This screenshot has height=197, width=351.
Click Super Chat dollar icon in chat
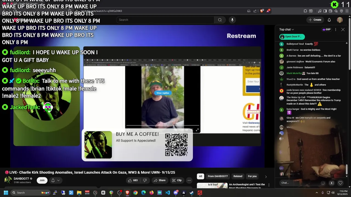(332, 183)
